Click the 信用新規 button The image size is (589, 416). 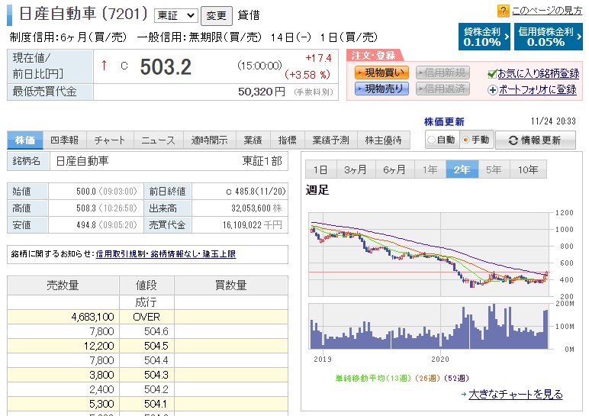443,73
